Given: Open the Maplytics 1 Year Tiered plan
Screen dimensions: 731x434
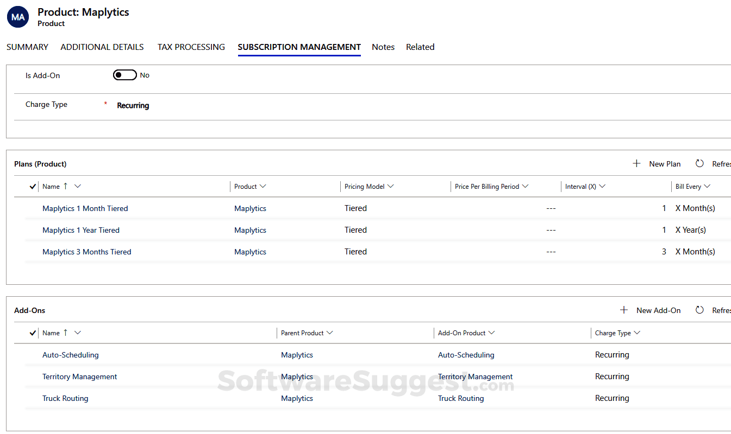Looking at the screenshot, I should 81,229.
